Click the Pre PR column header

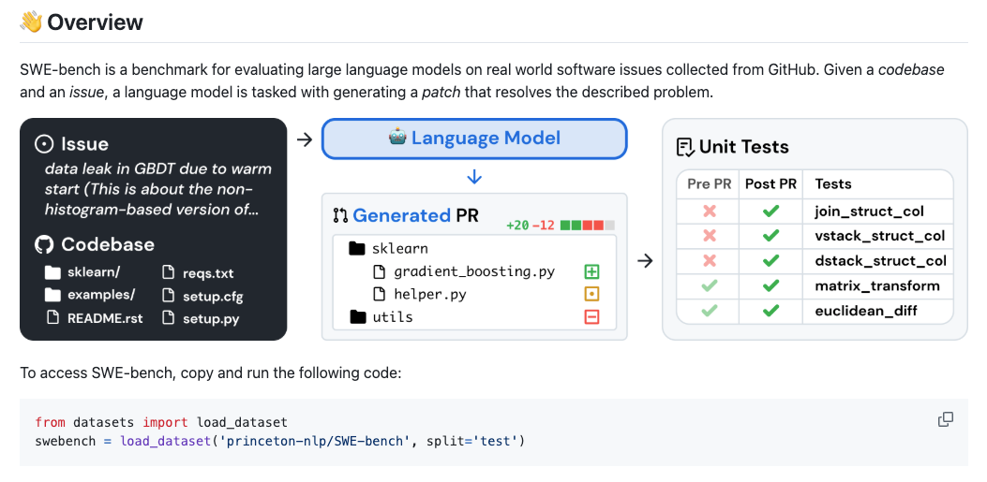709,184
